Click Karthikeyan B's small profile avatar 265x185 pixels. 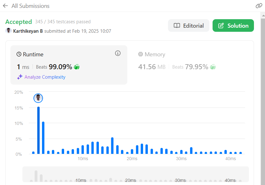[x=9, y=31]
